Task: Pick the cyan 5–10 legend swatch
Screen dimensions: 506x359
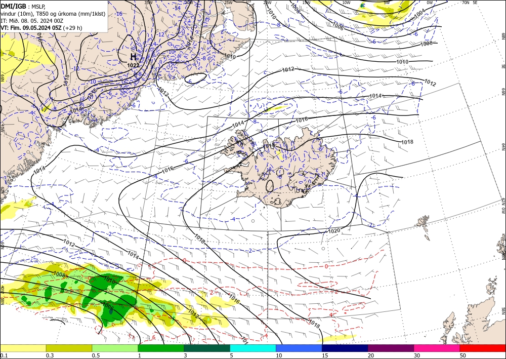Action: [x=253, y=348]
